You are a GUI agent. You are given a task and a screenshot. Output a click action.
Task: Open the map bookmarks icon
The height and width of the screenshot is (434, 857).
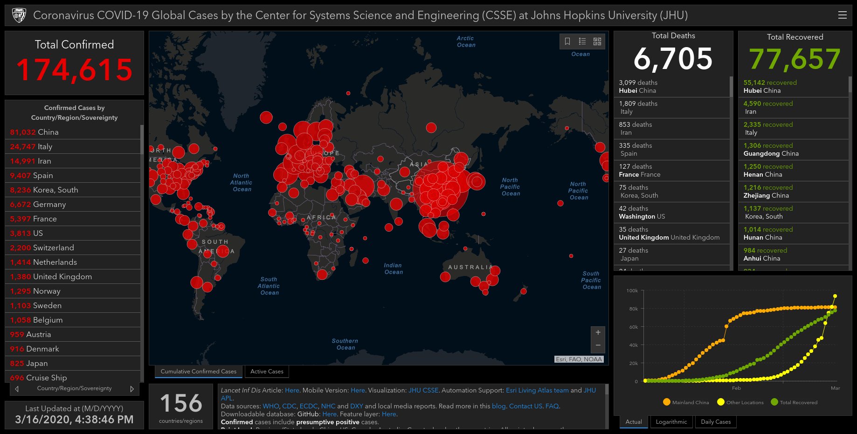tap(567, 41)
